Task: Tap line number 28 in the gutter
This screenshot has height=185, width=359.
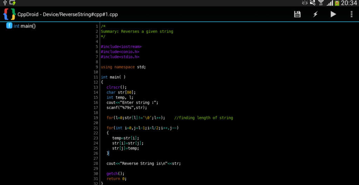Action: coord(96,164)
